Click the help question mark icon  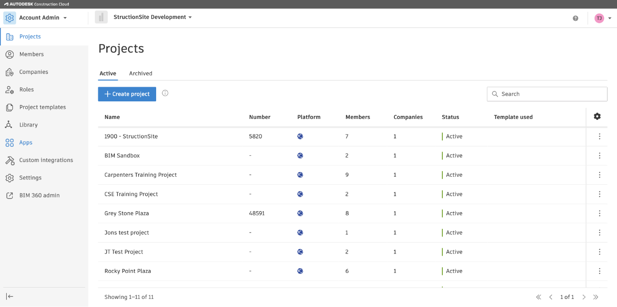click(575, 18)
